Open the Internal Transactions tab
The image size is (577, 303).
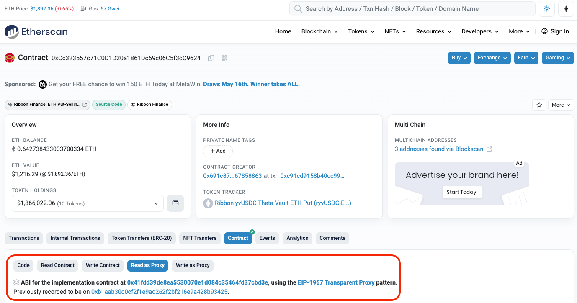(x=75, y=238)
